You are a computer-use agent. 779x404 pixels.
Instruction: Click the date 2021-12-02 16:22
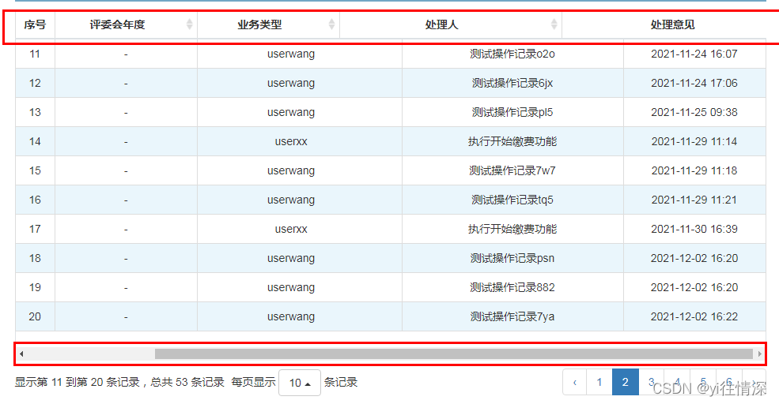pos(694,316)
